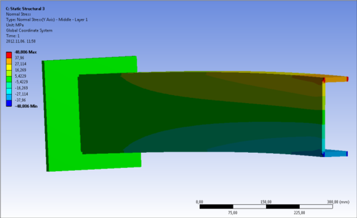Click the '300,00 (mm)' ruler label
The image size is (357, 218).
(338, 202)
